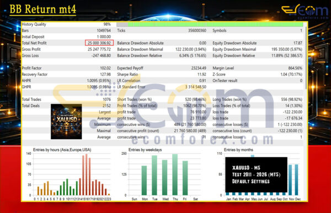Select the "History Quality" label

coord(34,24)
